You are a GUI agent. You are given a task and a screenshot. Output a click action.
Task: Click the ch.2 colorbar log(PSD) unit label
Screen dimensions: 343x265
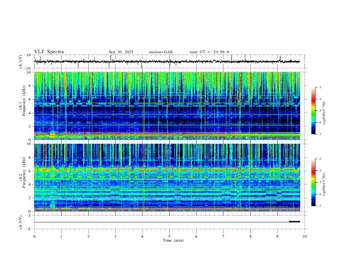click(324, 184)
